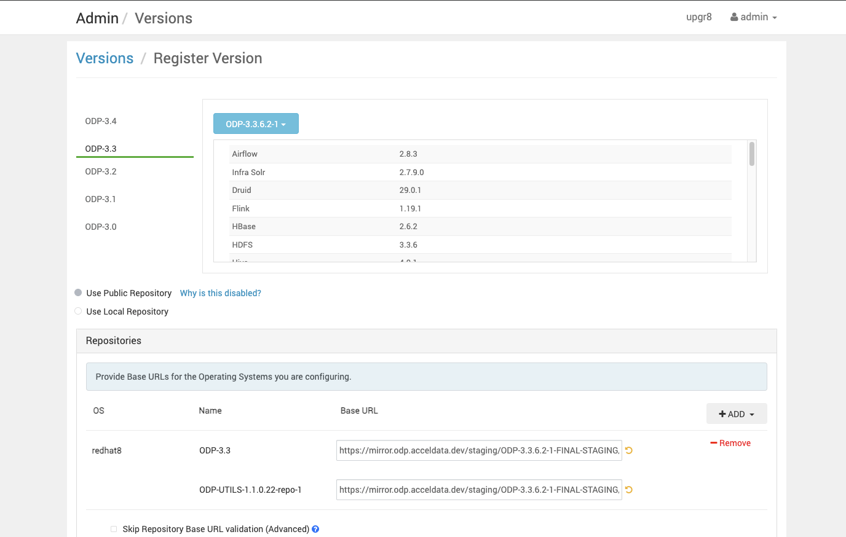Click the undo icon beside ODP-3.3 base URL
846x537 pixels.
click(629, 450)
